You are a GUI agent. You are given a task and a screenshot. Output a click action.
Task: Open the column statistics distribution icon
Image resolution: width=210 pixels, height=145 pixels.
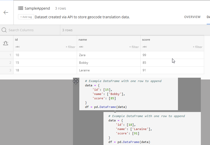click(6, 43)
